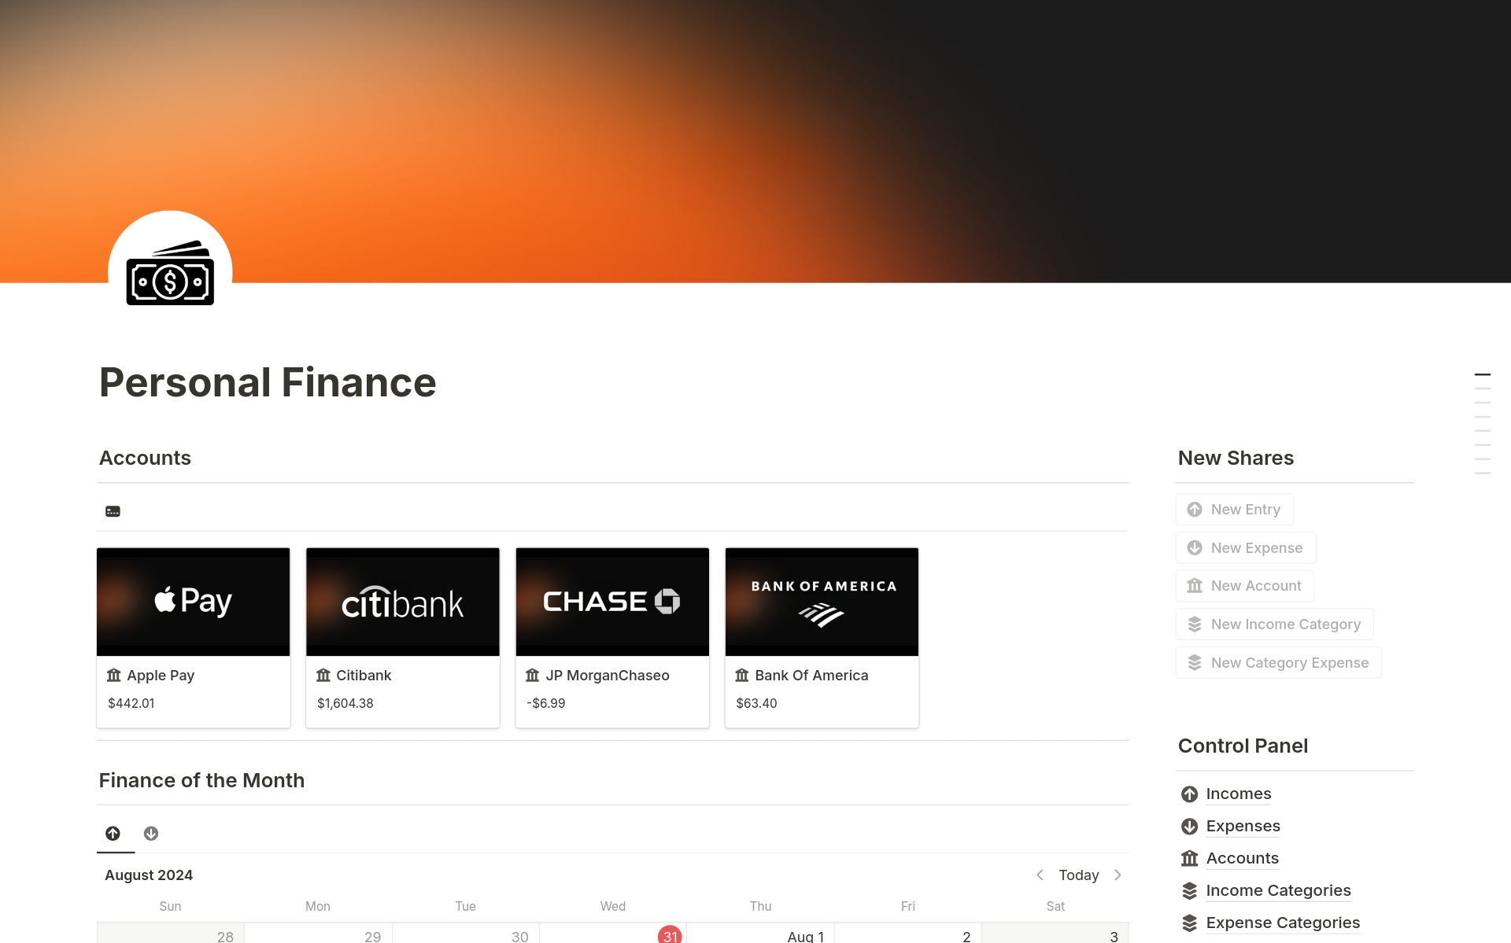
Task: Toggle the income view toggle button
Action: [113, 833]
